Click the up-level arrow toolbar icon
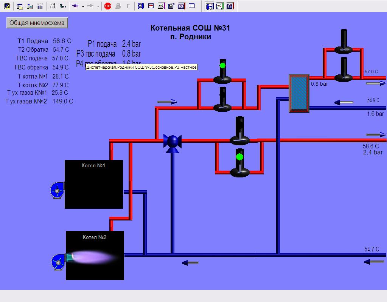 point(63,6)
